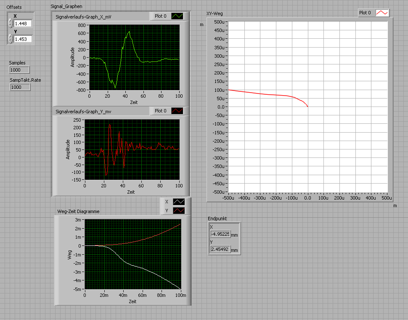Increment the Offsets X value with up arrow
This screenshot has height=320, width=408.
point(11,21)
